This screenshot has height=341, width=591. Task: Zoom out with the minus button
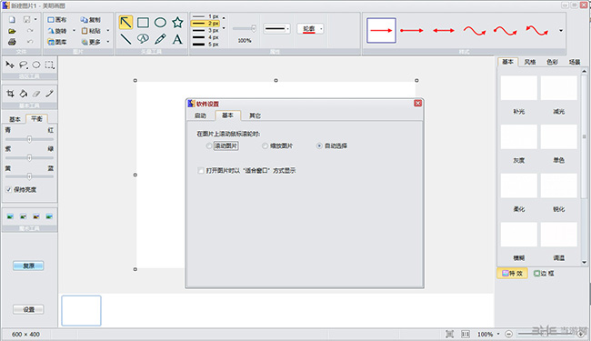(x=508, y=334)
